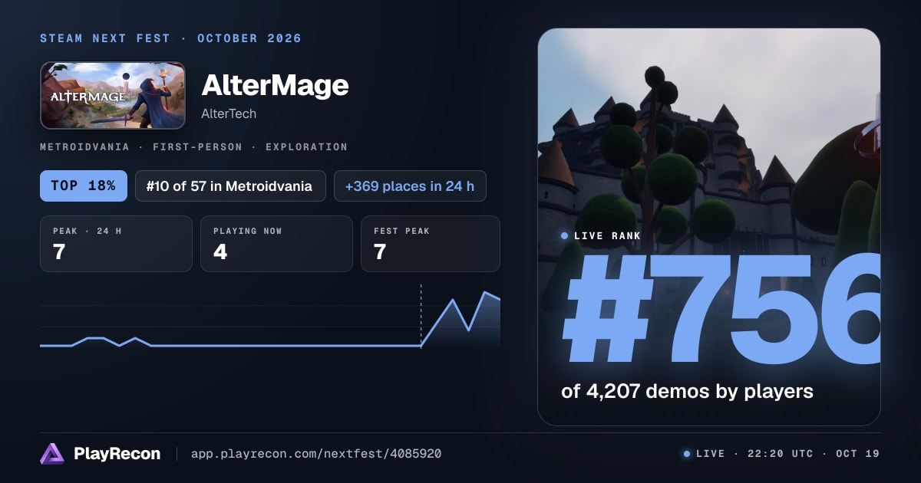The image size is (921, 483).
Task: Click the "22:20 UTC" timestamp in the footer
Action: [780, 454]
